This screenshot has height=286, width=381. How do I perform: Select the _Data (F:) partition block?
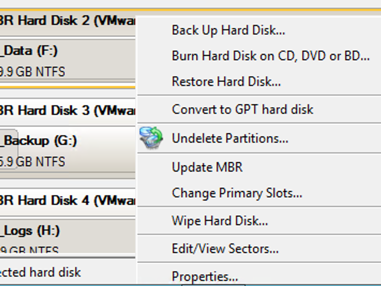coord(67,59)
